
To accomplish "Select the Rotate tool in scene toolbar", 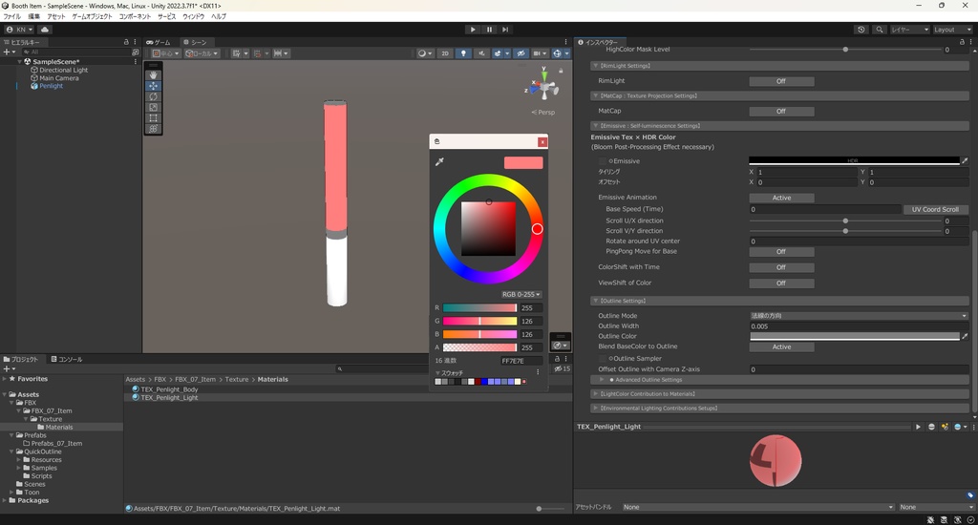I will [153, 96].
